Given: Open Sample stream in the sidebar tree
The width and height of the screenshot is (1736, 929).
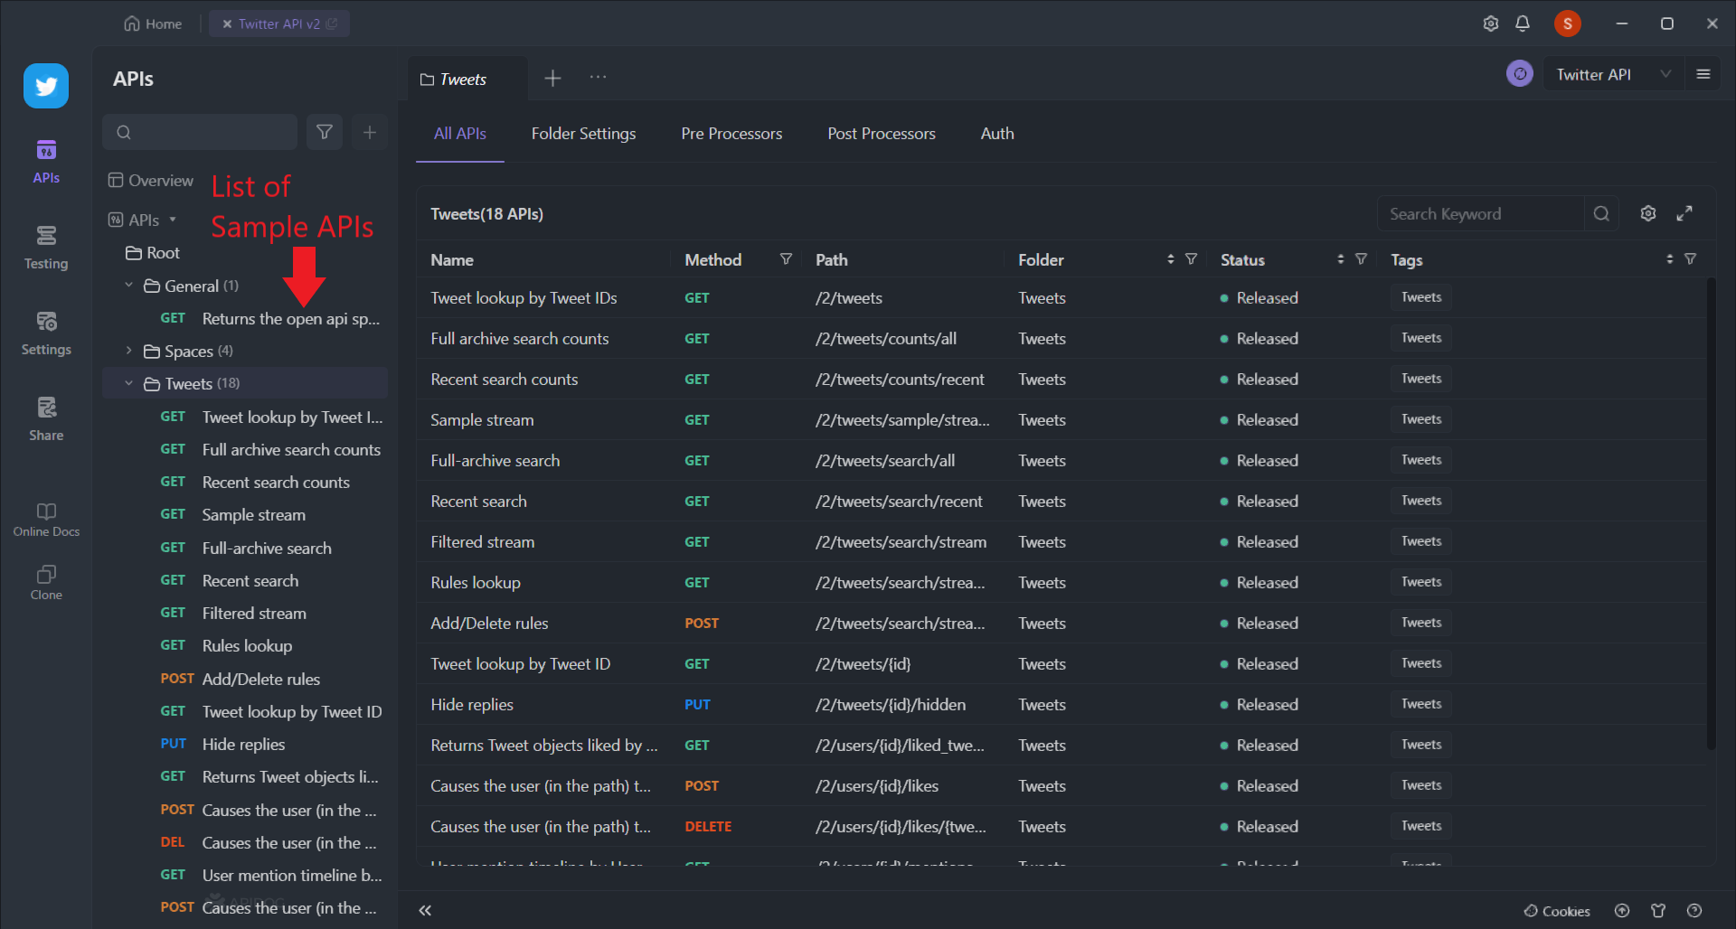Looking at the screenshot, I should pos(253,515).
